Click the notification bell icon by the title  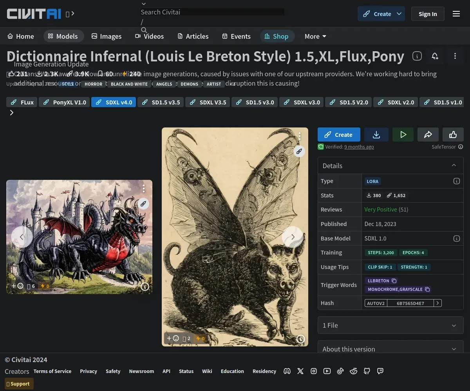coord(435,56)
